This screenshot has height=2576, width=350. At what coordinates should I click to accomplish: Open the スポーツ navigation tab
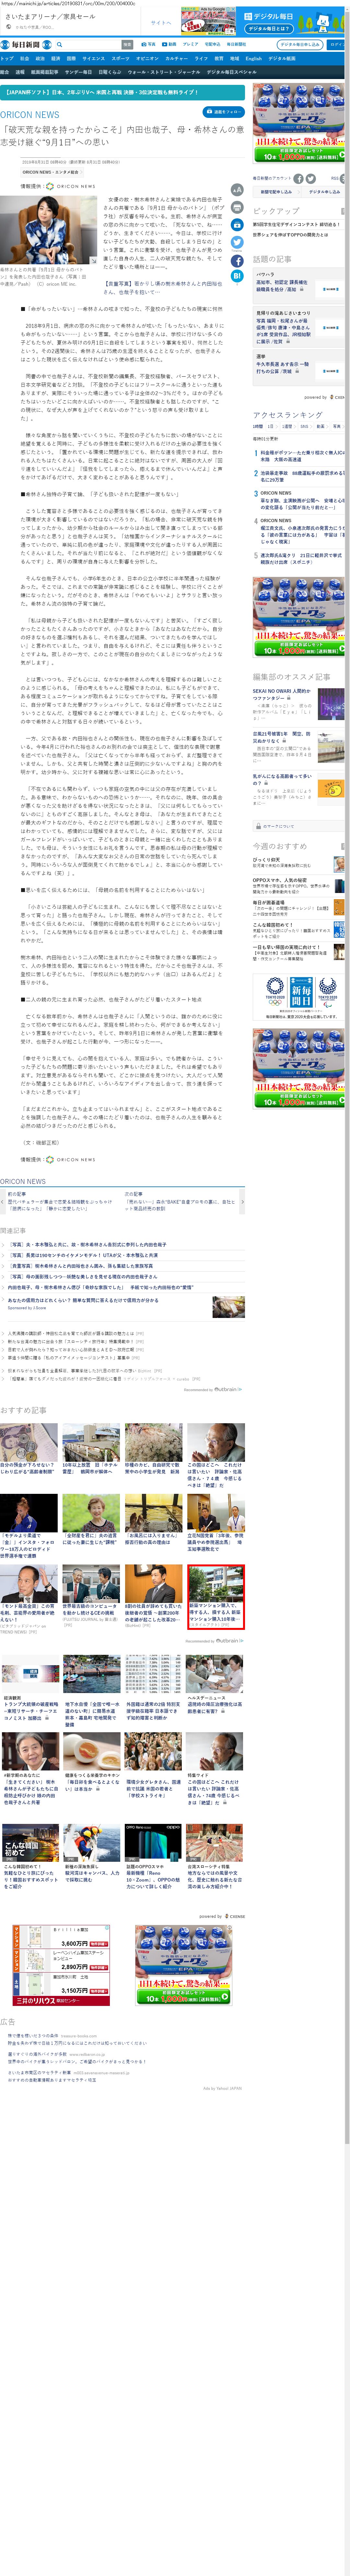(120, 59)
